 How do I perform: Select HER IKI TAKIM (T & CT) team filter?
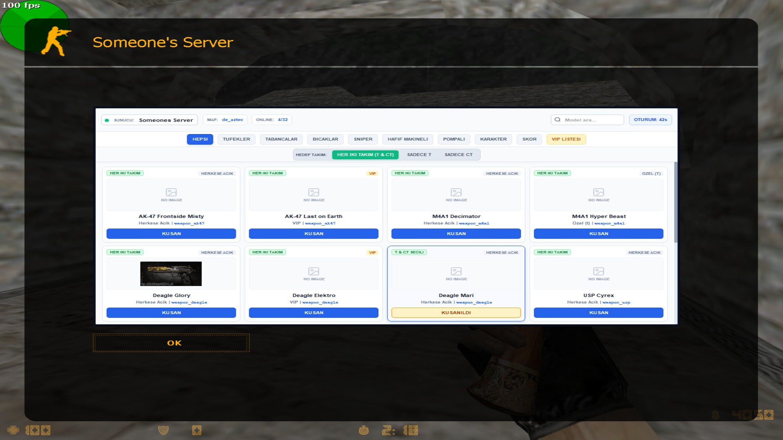click(365, 155)
